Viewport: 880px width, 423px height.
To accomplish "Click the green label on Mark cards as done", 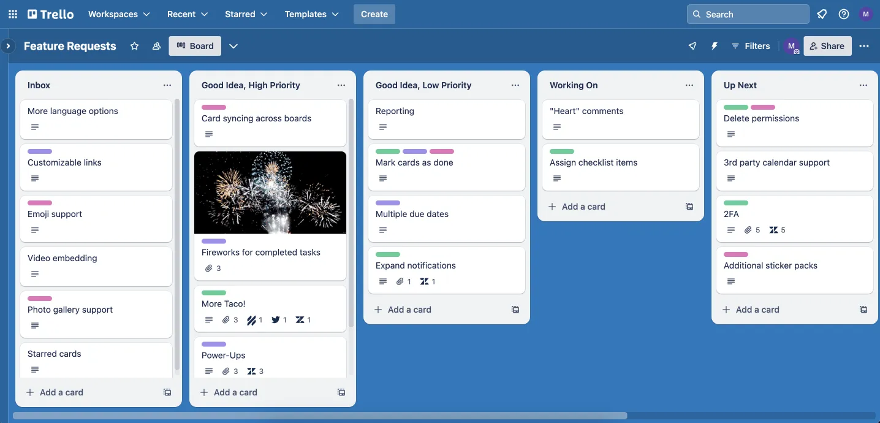I will [x=387, y=151].
